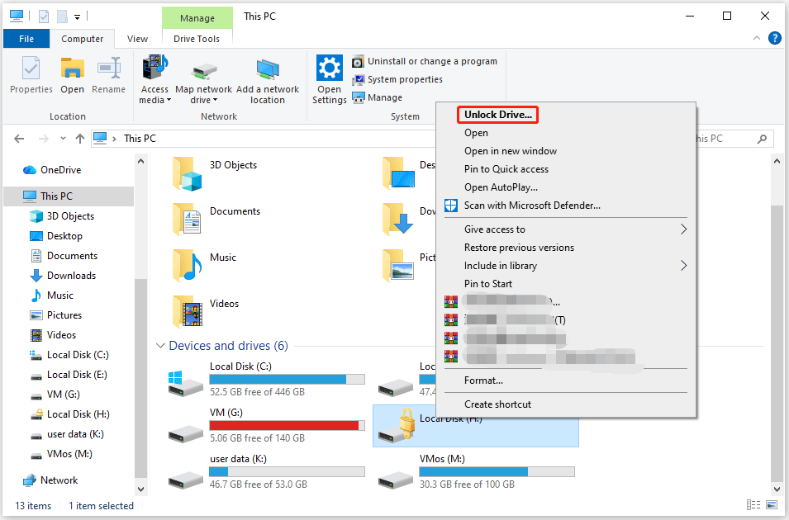789x520 pixels.
Task: Select the locked Local Disk (H:) drive icon
Action: [396, 427]
